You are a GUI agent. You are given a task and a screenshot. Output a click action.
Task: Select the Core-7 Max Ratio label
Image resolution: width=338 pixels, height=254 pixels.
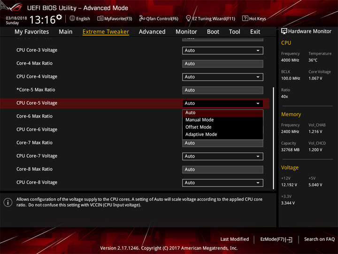tap(34, 143)
